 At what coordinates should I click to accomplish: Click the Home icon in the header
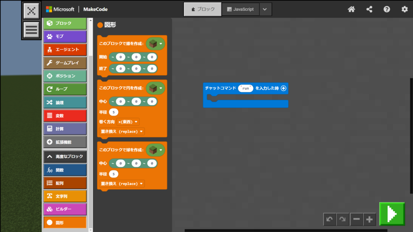(x=351, y=9)
